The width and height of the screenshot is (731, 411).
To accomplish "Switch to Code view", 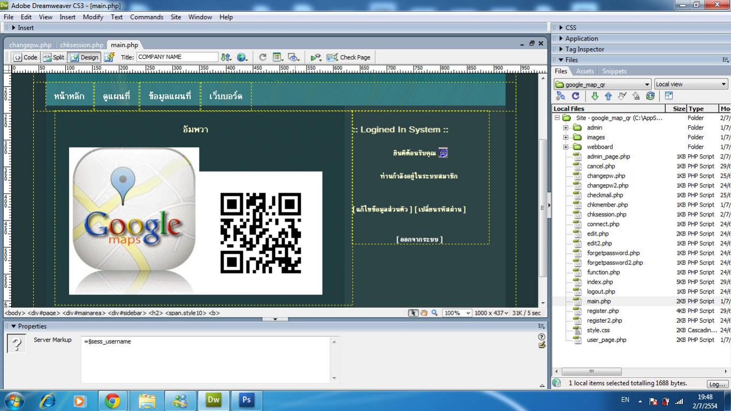I will [x=25, y=57].
